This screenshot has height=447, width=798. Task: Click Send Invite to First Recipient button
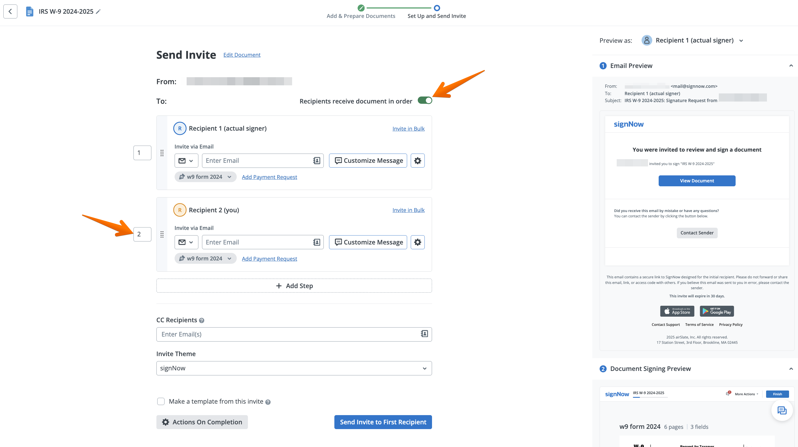pyautogui.click(x=383, y=422)
